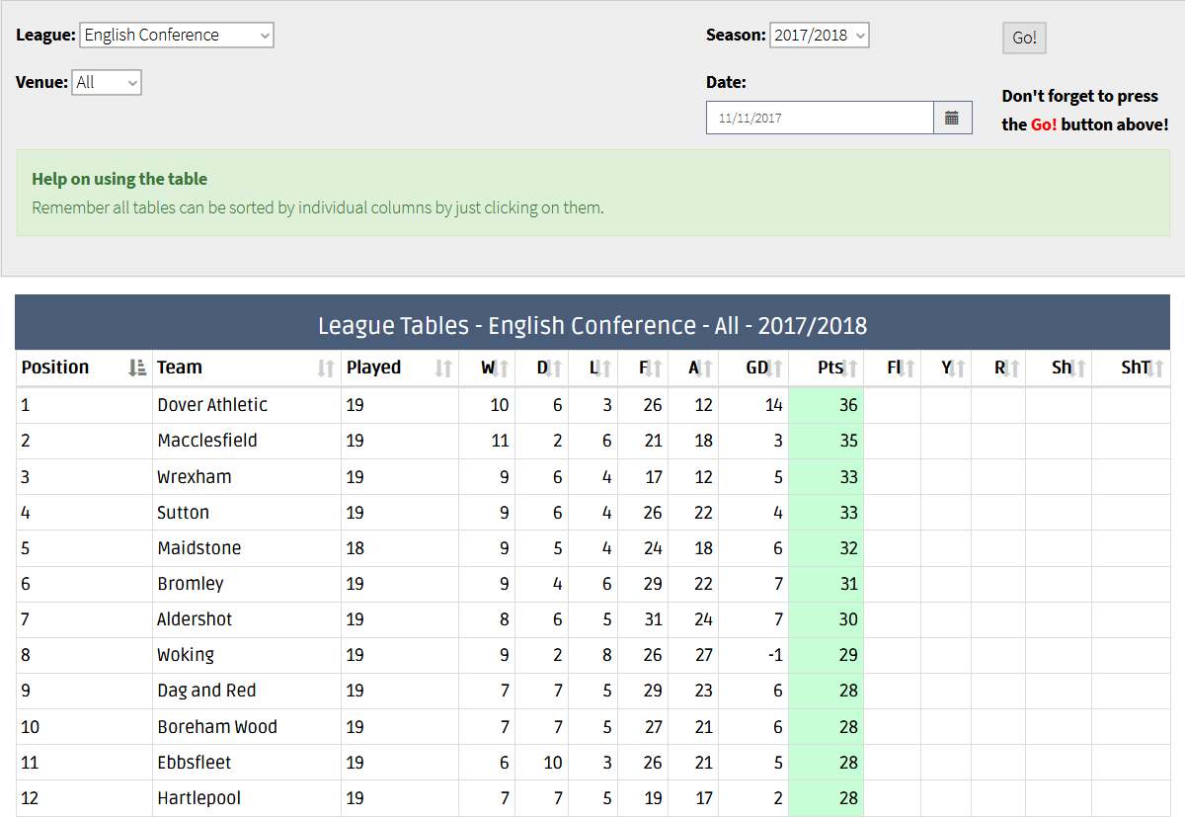Viewport: 1185px width, 817px height.
Task: Sort by W wins column arrows
Action: click(x=501, y=368)
